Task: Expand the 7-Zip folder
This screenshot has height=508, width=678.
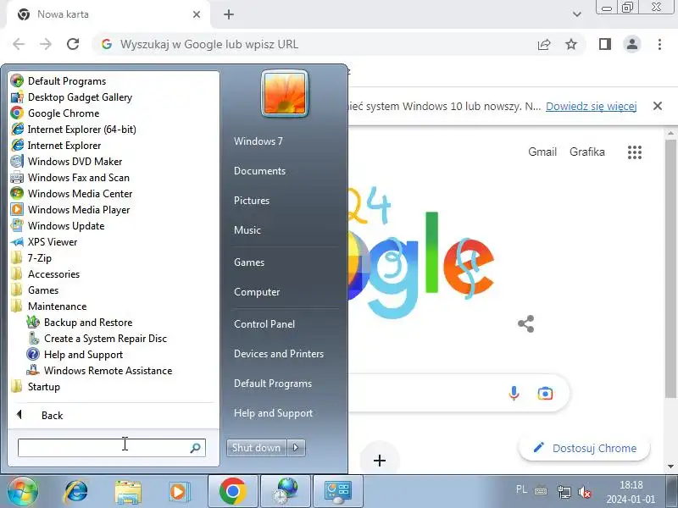Action: (x=31, y=258)
